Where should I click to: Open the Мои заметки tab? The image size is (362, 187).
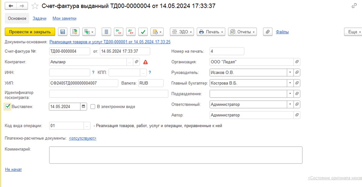[x=64, y=19]
